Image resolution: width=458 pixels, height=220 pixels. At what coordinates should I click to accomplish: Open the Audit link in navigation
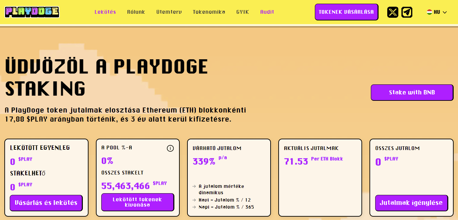267,12
